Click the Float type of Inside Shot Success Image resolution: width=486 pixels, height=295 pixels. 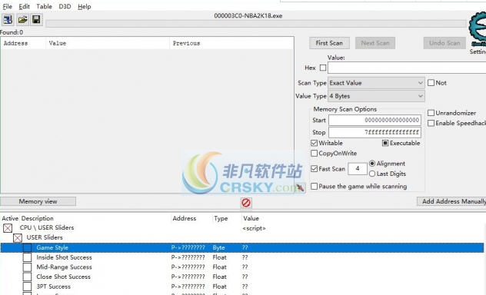[x=219, y=257]
